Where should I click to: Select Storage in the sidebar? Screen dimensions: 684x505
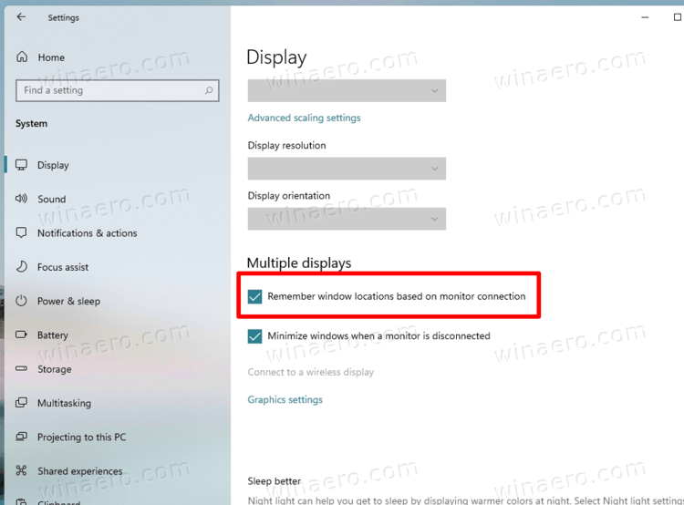(x=54, y=369)
